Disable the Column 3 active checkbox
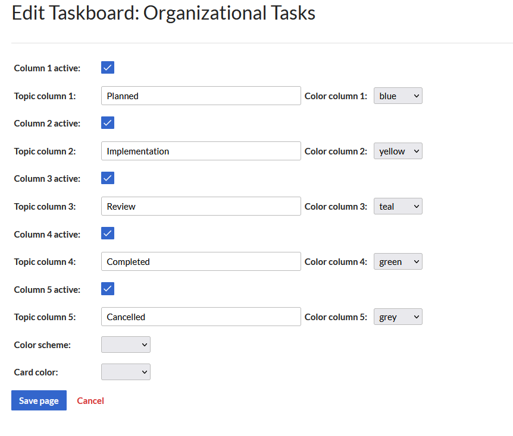 (x=108, y=178)
